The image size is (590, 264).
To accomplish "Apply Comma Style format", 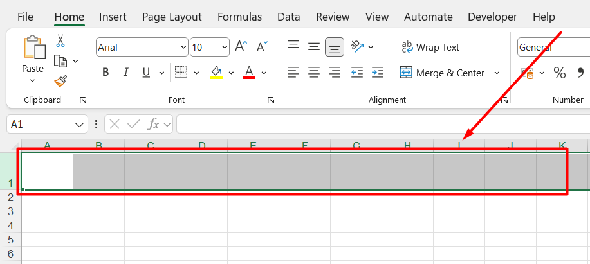I will coord(580,73).
